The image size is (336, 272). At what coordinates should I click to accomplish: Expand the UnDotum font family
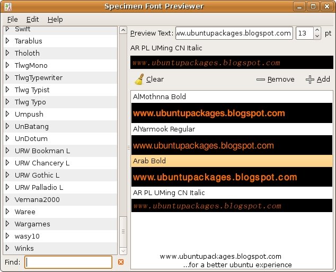pos(7,138)
